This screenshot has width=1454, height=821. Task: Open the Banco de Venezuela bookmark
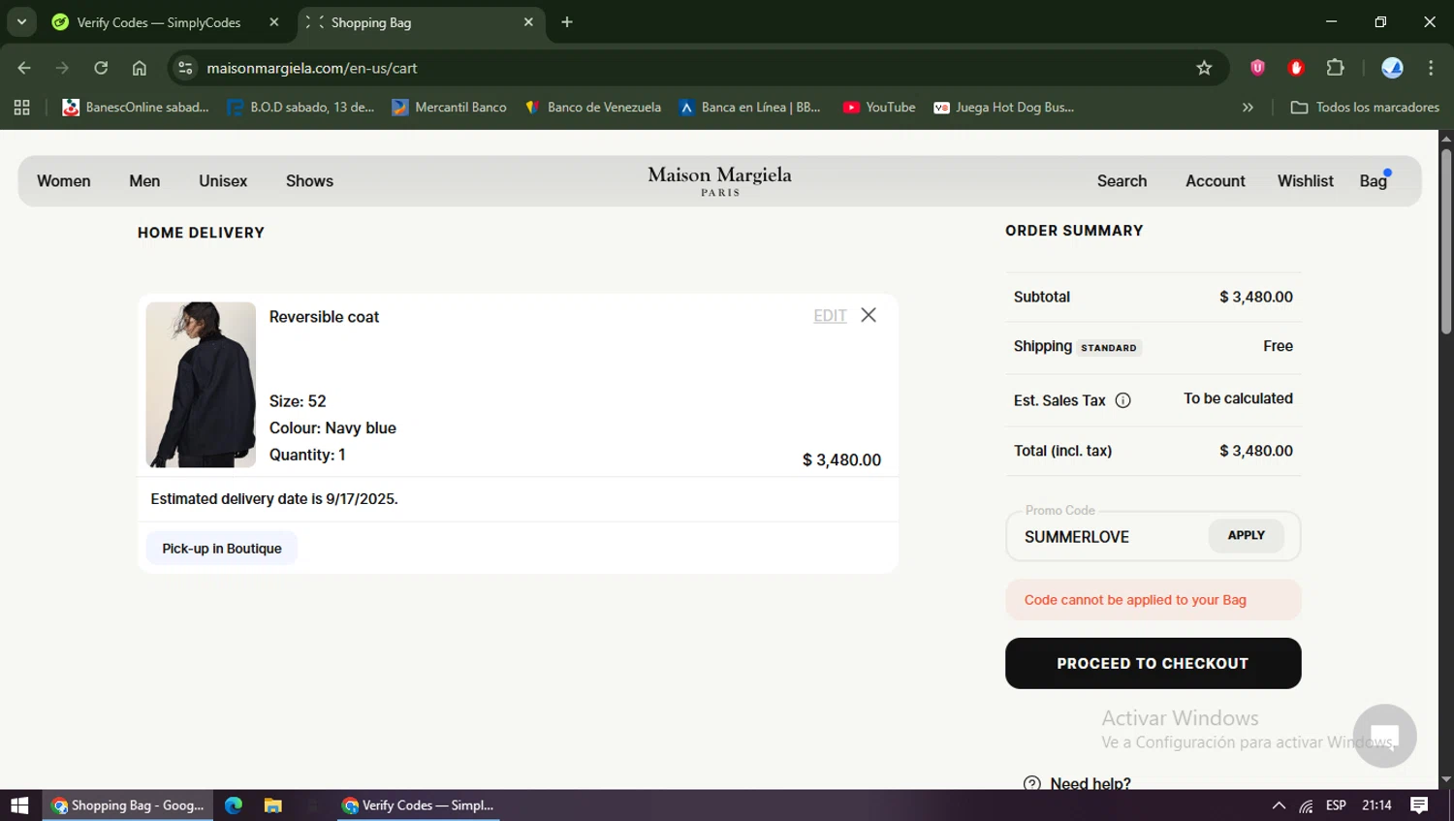pos(592,108)
